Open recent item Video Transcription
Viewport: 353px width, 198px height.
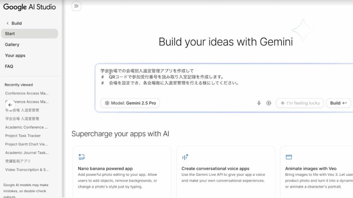click(x=27, y=170)
